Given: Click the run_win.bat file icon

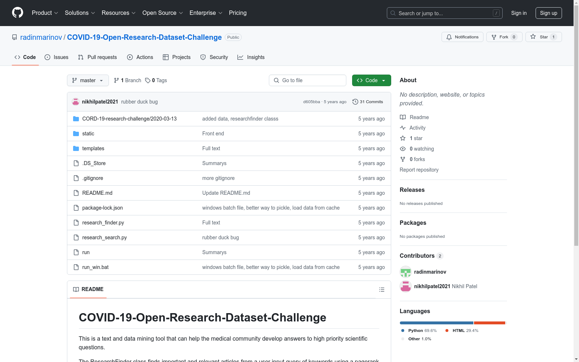Looking at the screenshot, I should point(76,267).
